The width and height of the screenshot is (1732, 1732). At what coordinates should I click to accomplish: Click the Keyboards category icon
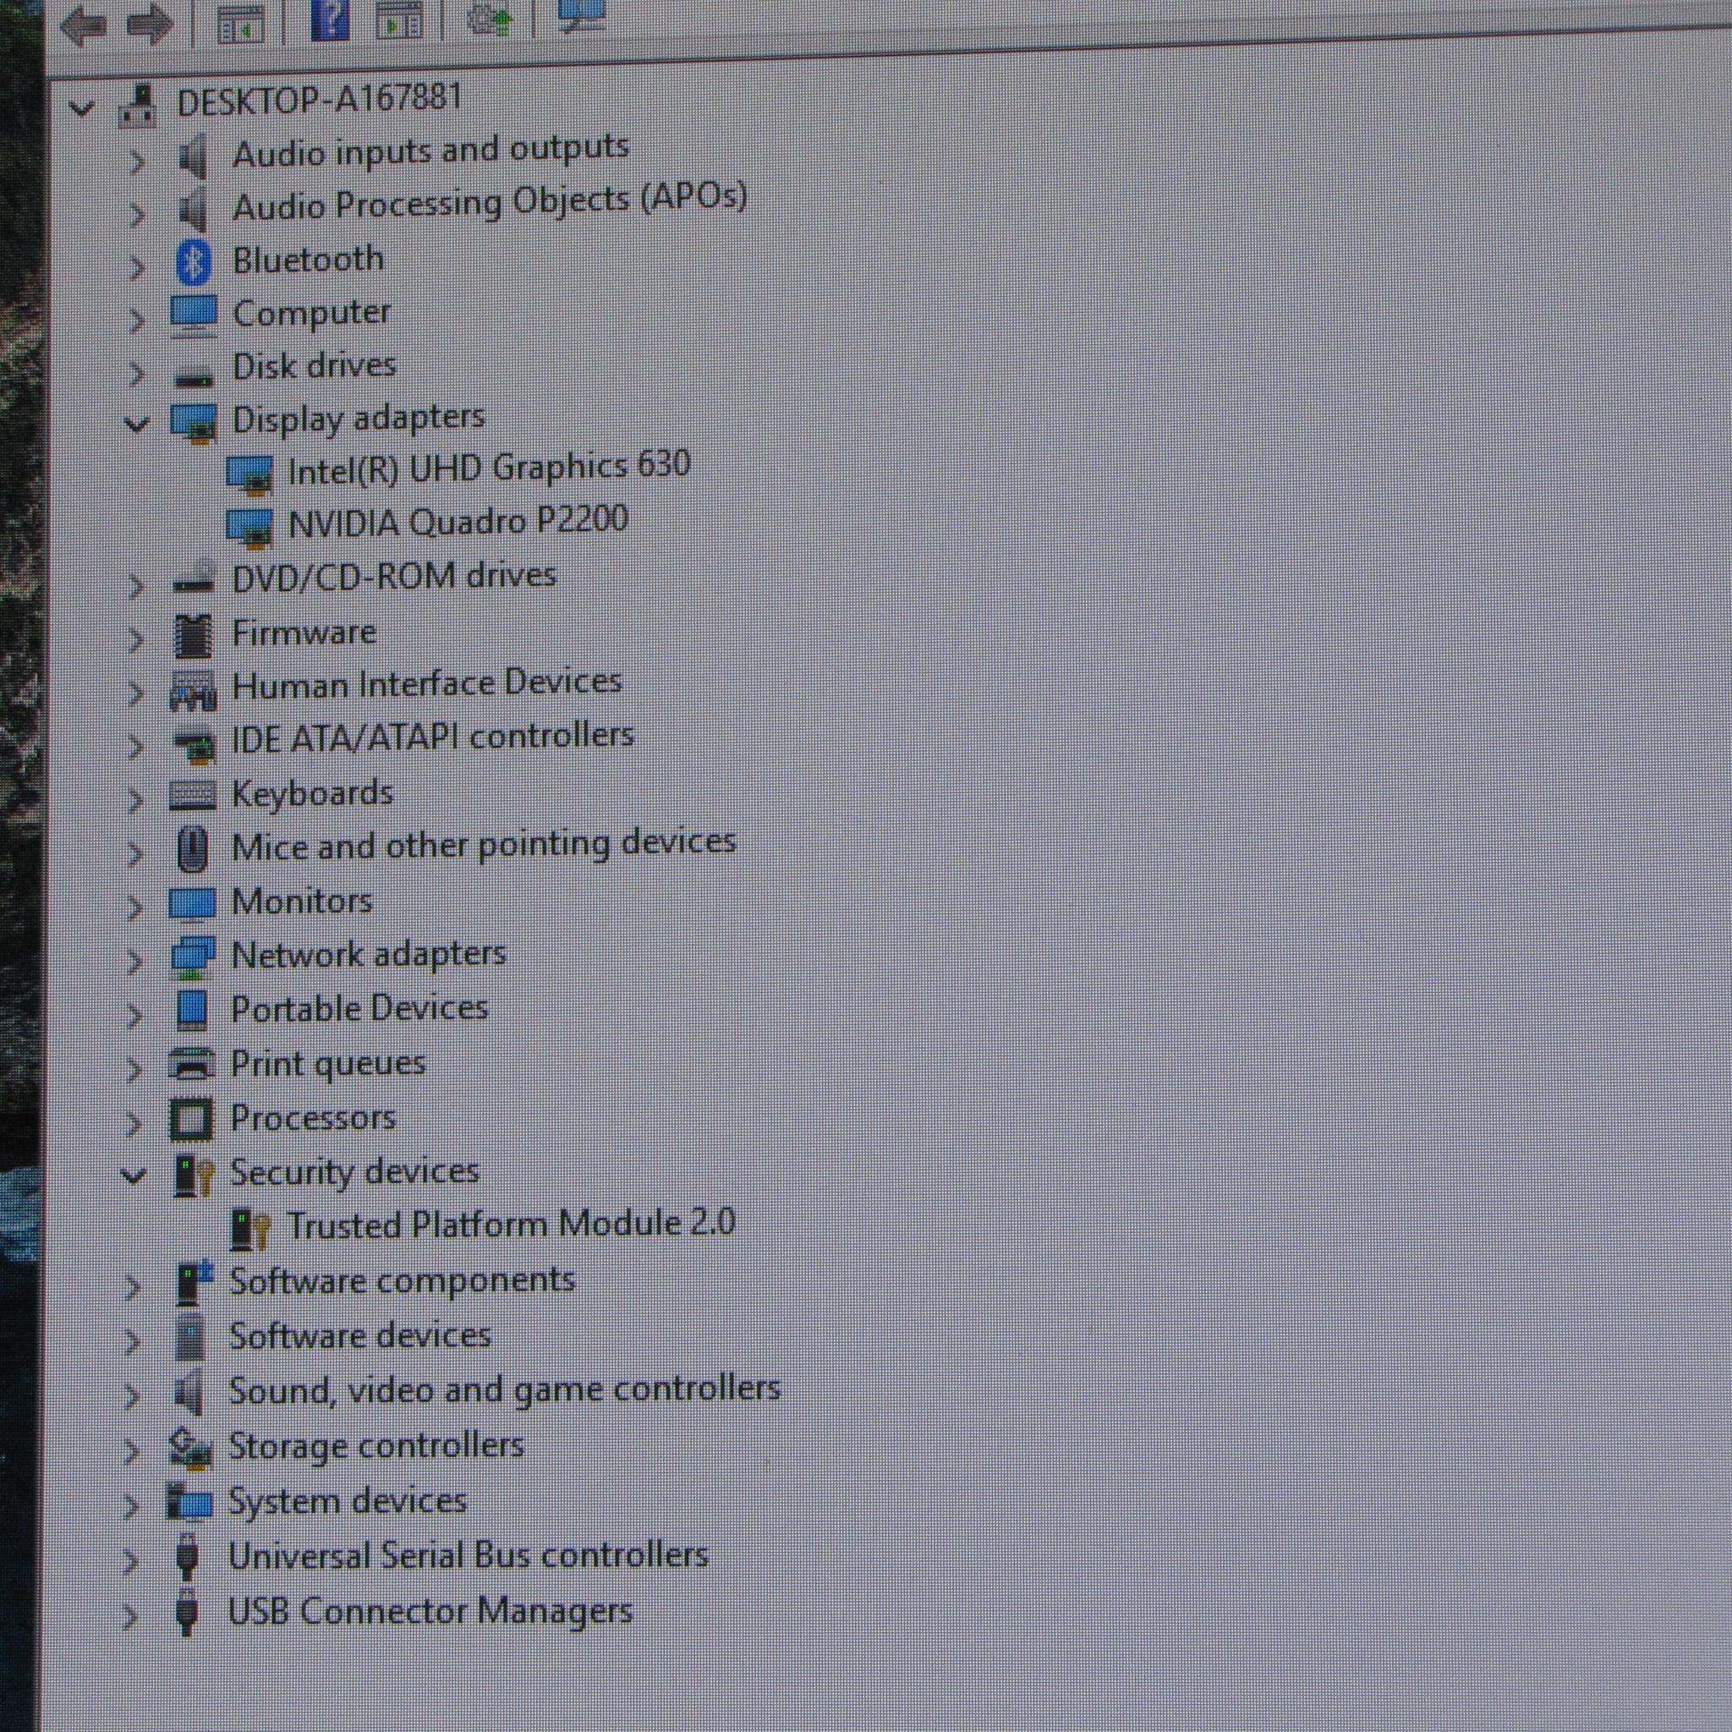(x=193, y=795)
